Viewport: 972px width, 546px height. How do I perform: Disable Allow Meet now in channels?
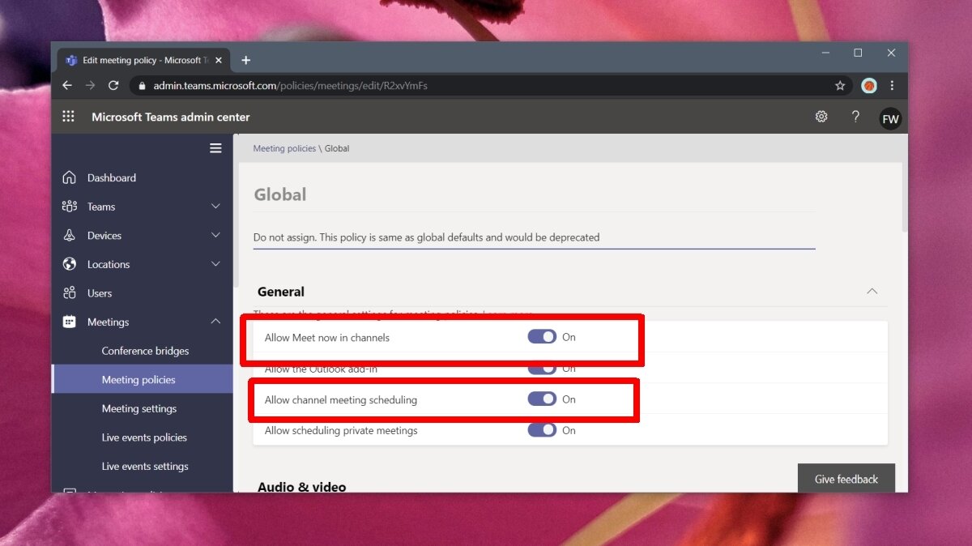(542, 336)
